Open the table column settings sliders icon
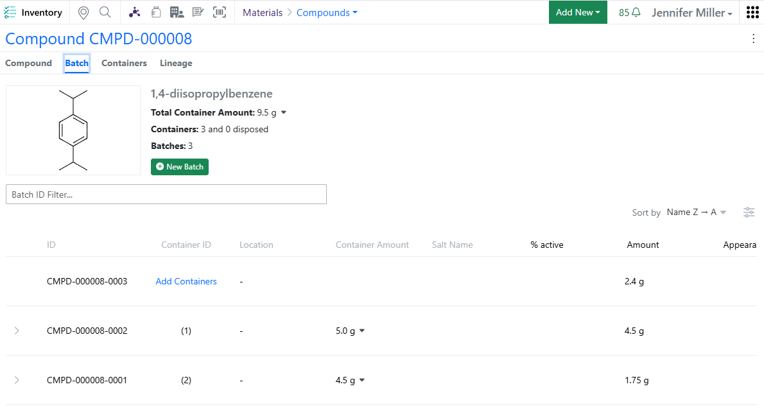The height and width of the screenshot is (416, 764). pyautogui.click(x=749, y=212)
